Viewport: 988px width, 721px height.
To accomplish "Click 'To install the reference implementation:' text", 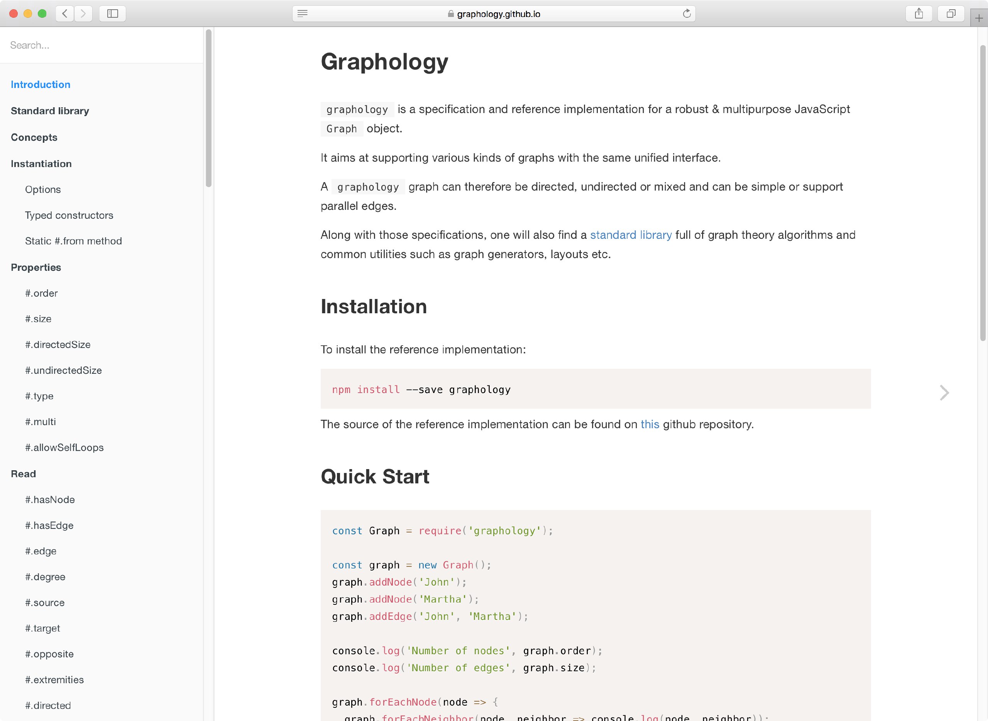I will click(x=423, y=350).
